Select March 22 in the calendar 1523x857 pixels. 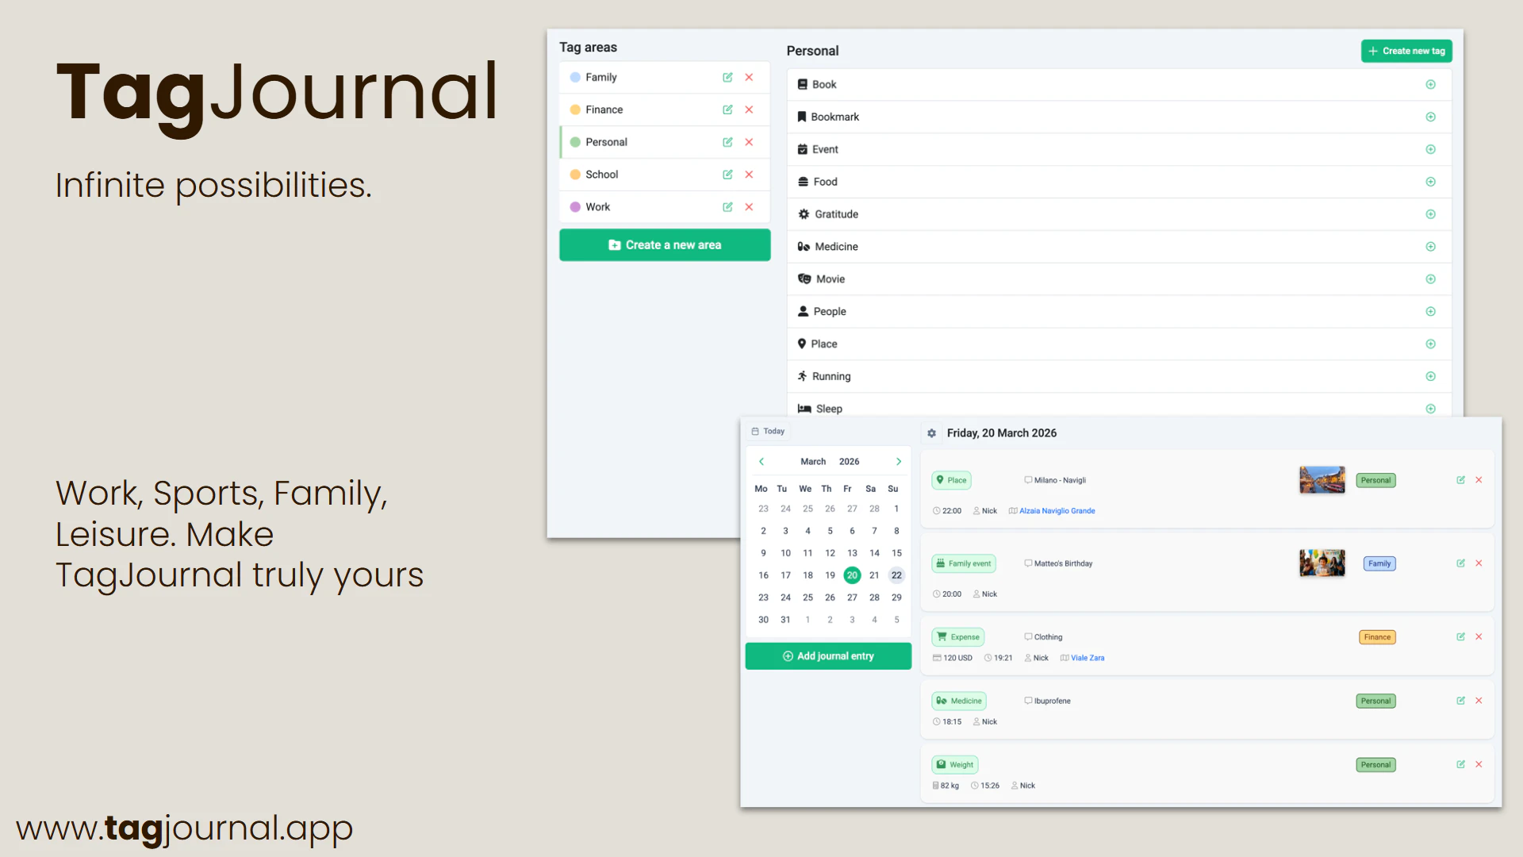[896, 575]
